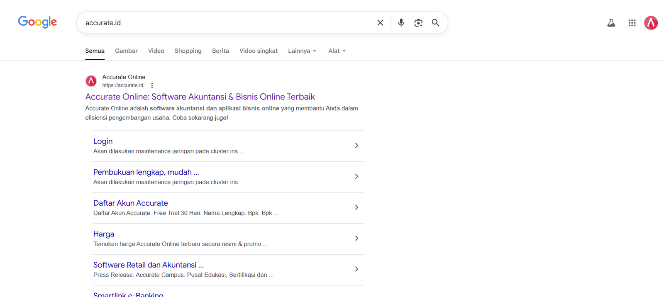The image size is (664, 297).
Task: Clear the search box text
Action: point(380,23)
